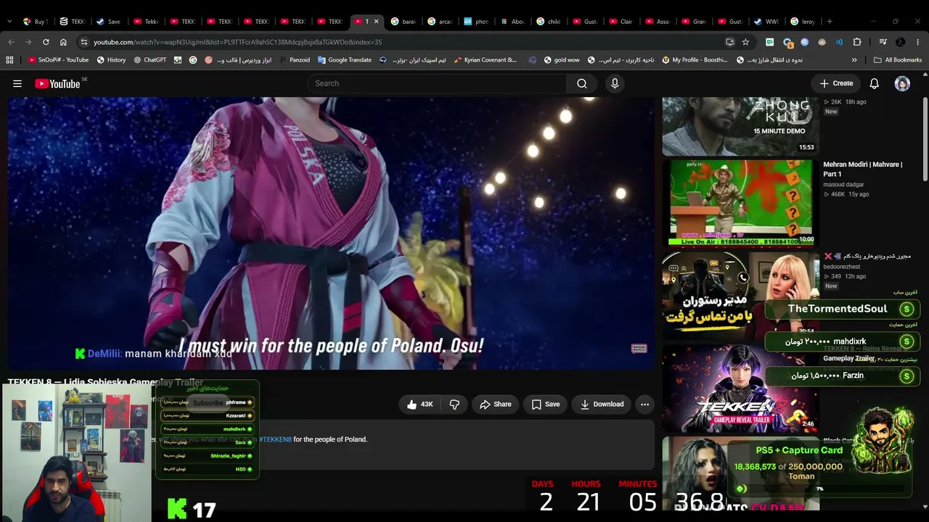Click the YouTube search magnifier button

(x=582, y=83)
